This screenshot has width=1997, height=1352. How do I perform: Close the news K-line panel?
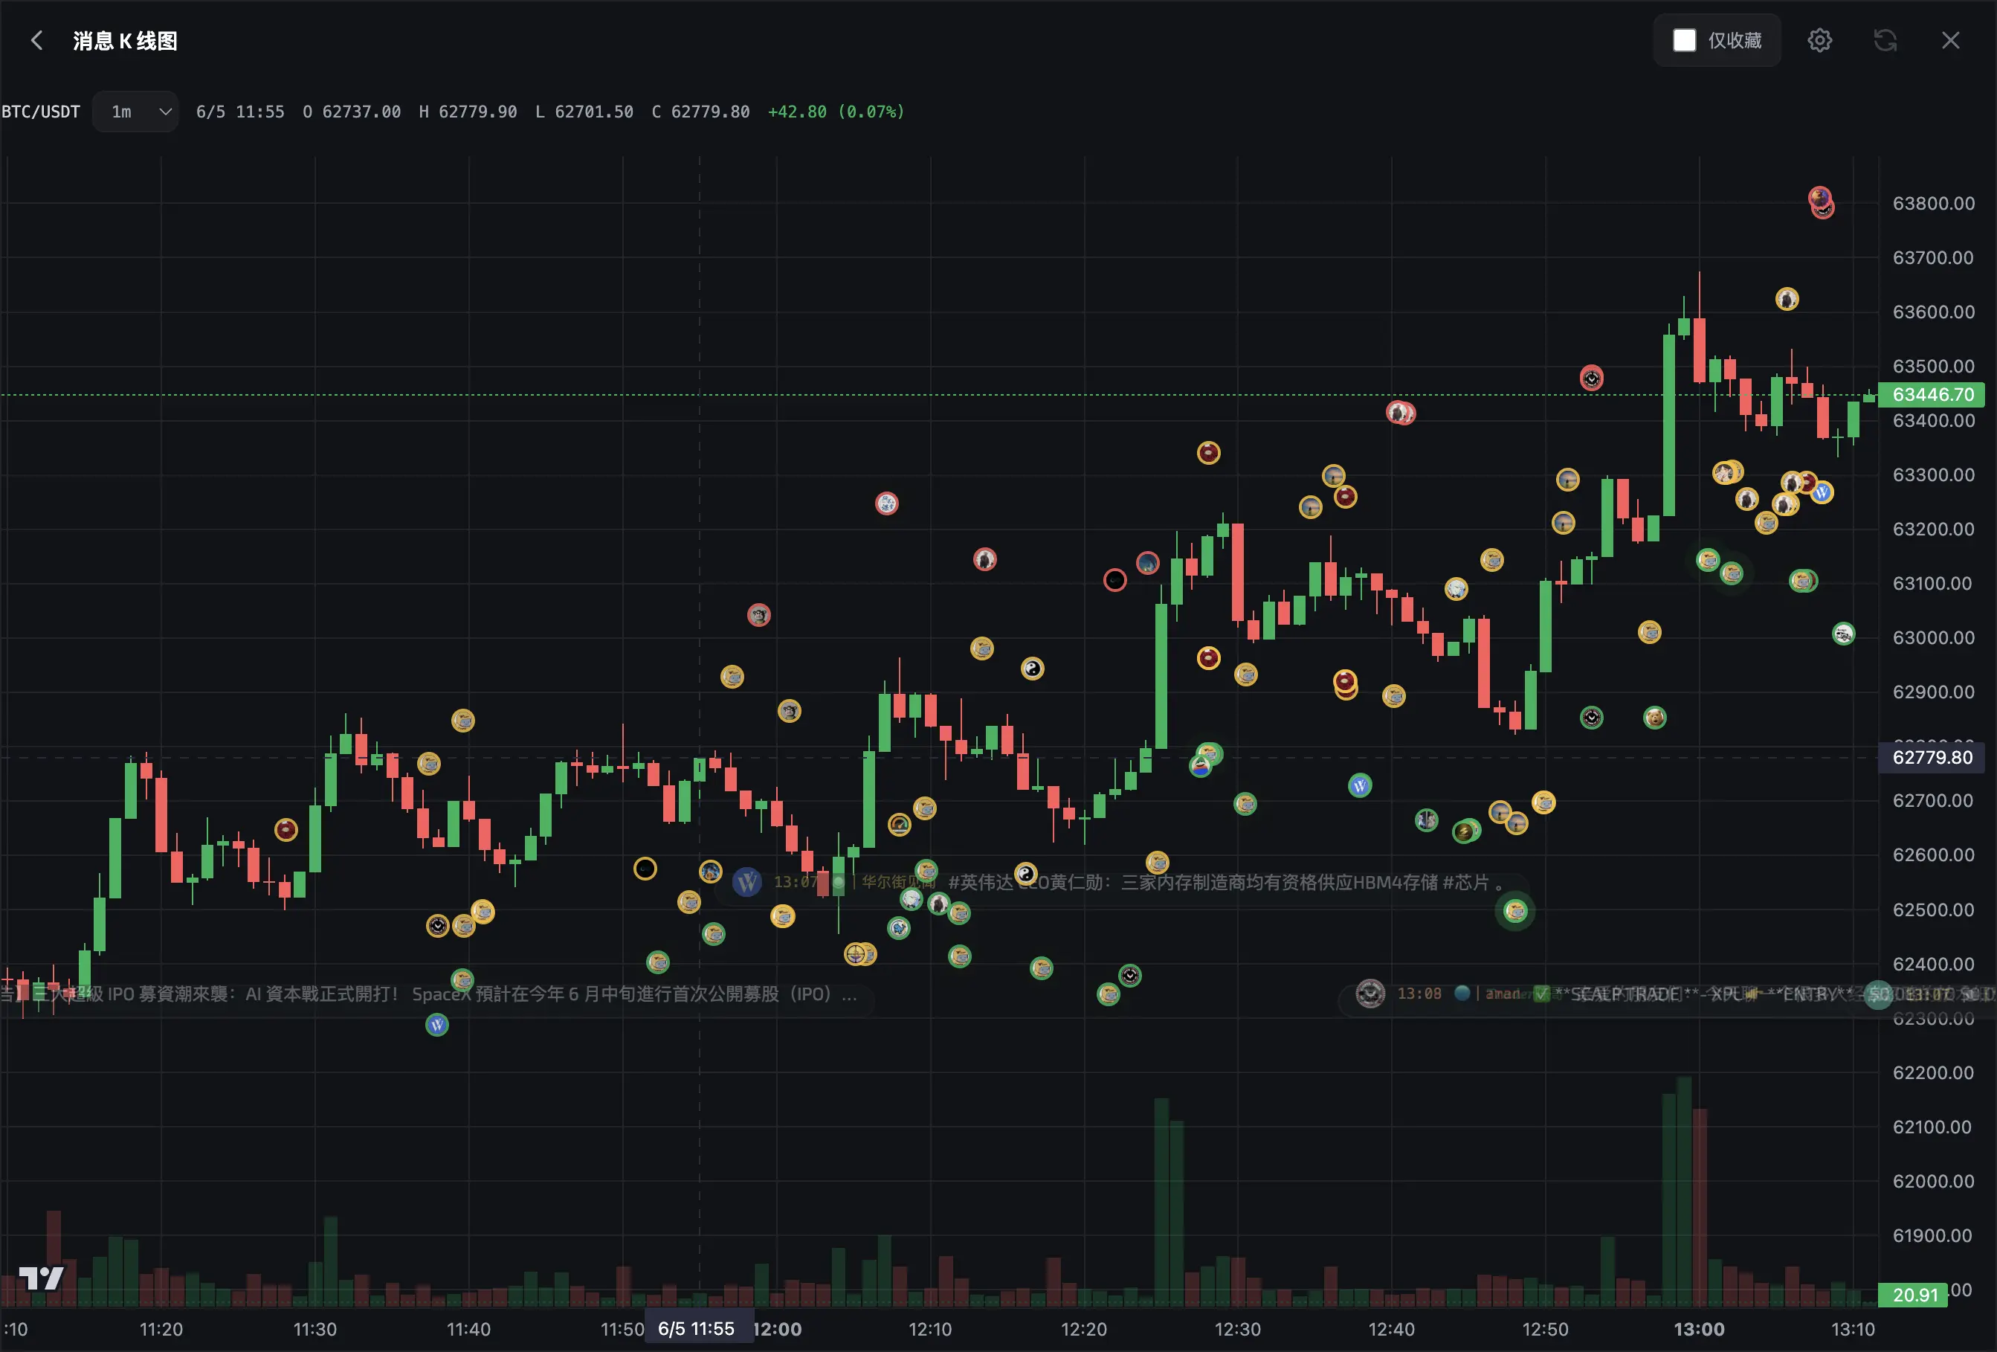[x=1951, y=40]
